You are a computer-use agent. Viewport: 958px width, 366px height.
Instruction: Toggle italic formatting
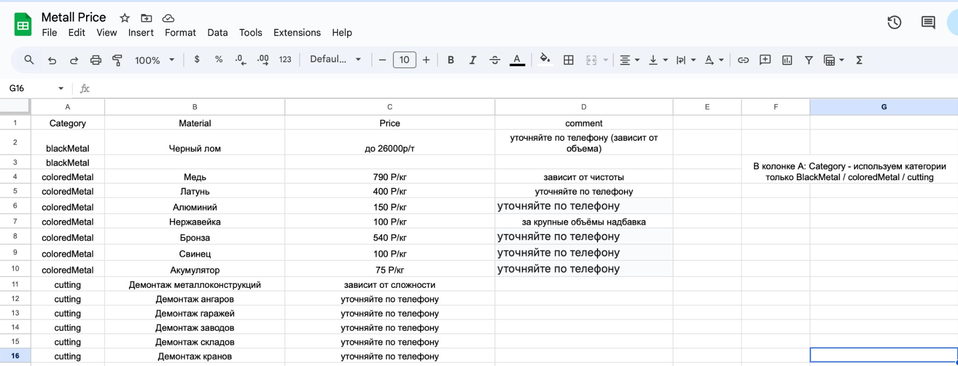[472, 60]
